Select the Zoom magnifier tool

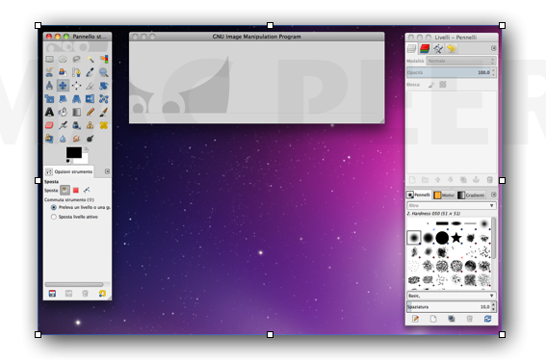(x=104, y=72)
